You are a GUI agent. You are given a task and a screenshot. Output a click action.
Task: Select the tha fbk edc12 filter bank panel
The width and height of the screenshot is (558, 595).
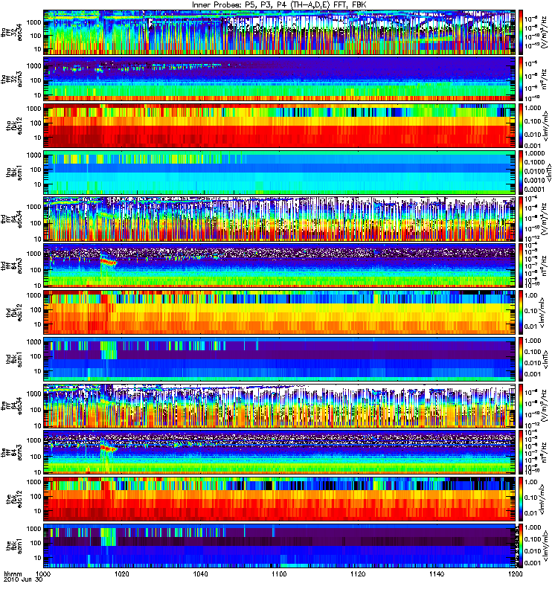(x=280, y=126)
